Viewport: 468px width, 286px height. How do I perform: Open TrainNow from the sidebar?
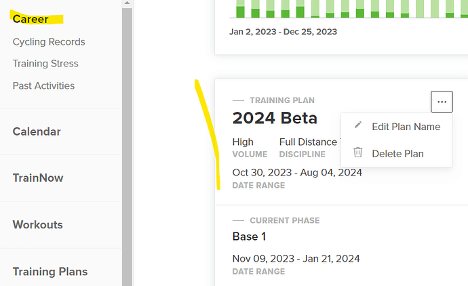point(38,178)
